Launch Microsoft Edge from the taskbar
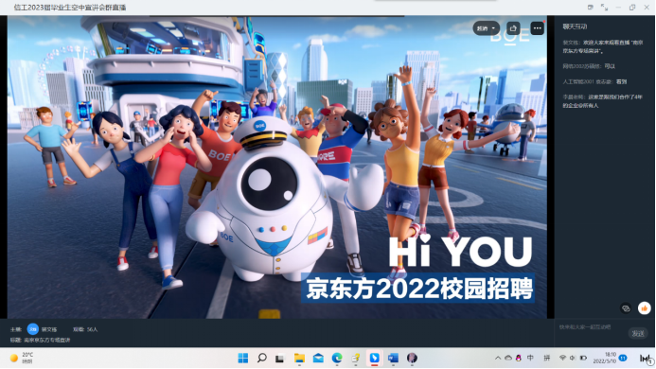Screen dimensions: 656x369 point(337,358)
